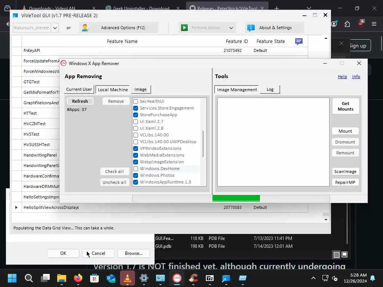Switch to the Log tab
Viewport: 383px width, 287px height.
(x=270, y=89)
